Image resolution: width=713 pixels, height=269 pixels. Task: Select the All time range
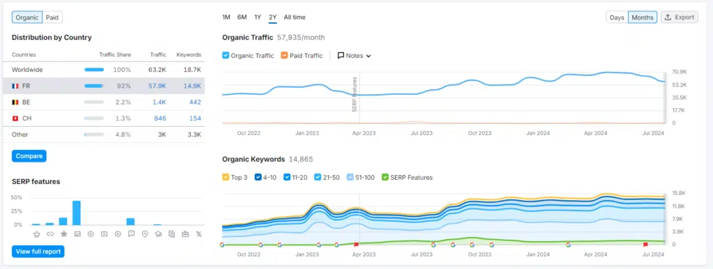(x=295, y=17)
